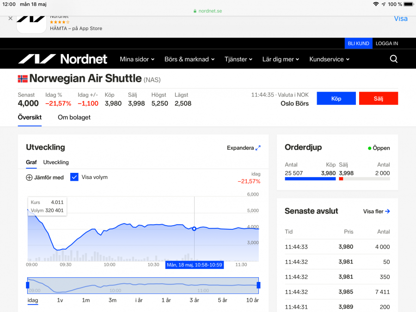The height and width of the screenshot is (312, 416).
Task: Open the Utveckling chart sub-tab
Action: pos(56,162)
